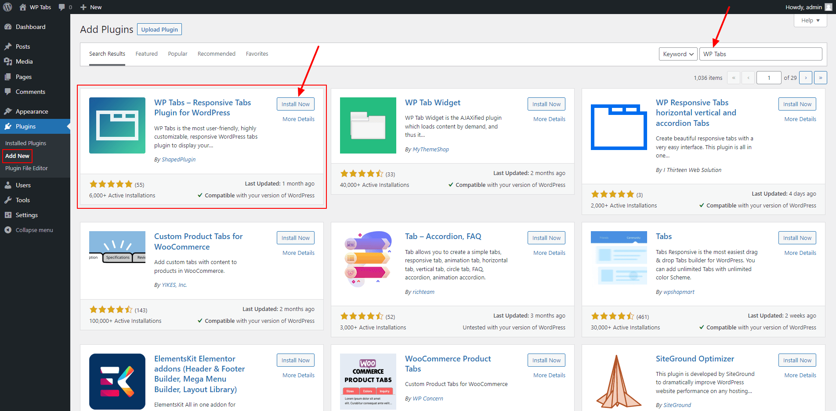The height and width of the screenshot is (411, 836).
Task: Click the New plus icon in admin bar
Action: coord(83,7)
